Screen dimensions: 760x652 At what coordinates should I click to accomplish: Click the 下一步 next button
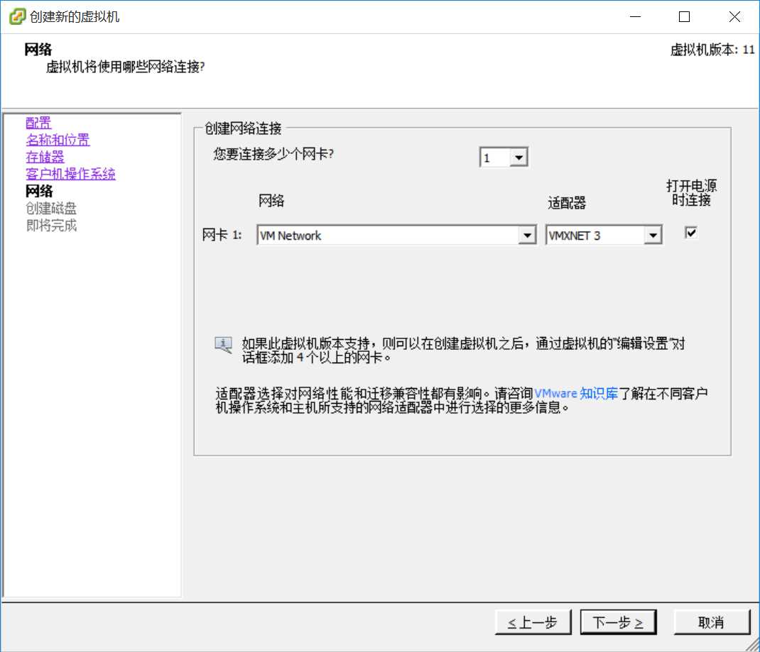pos(618,622)
